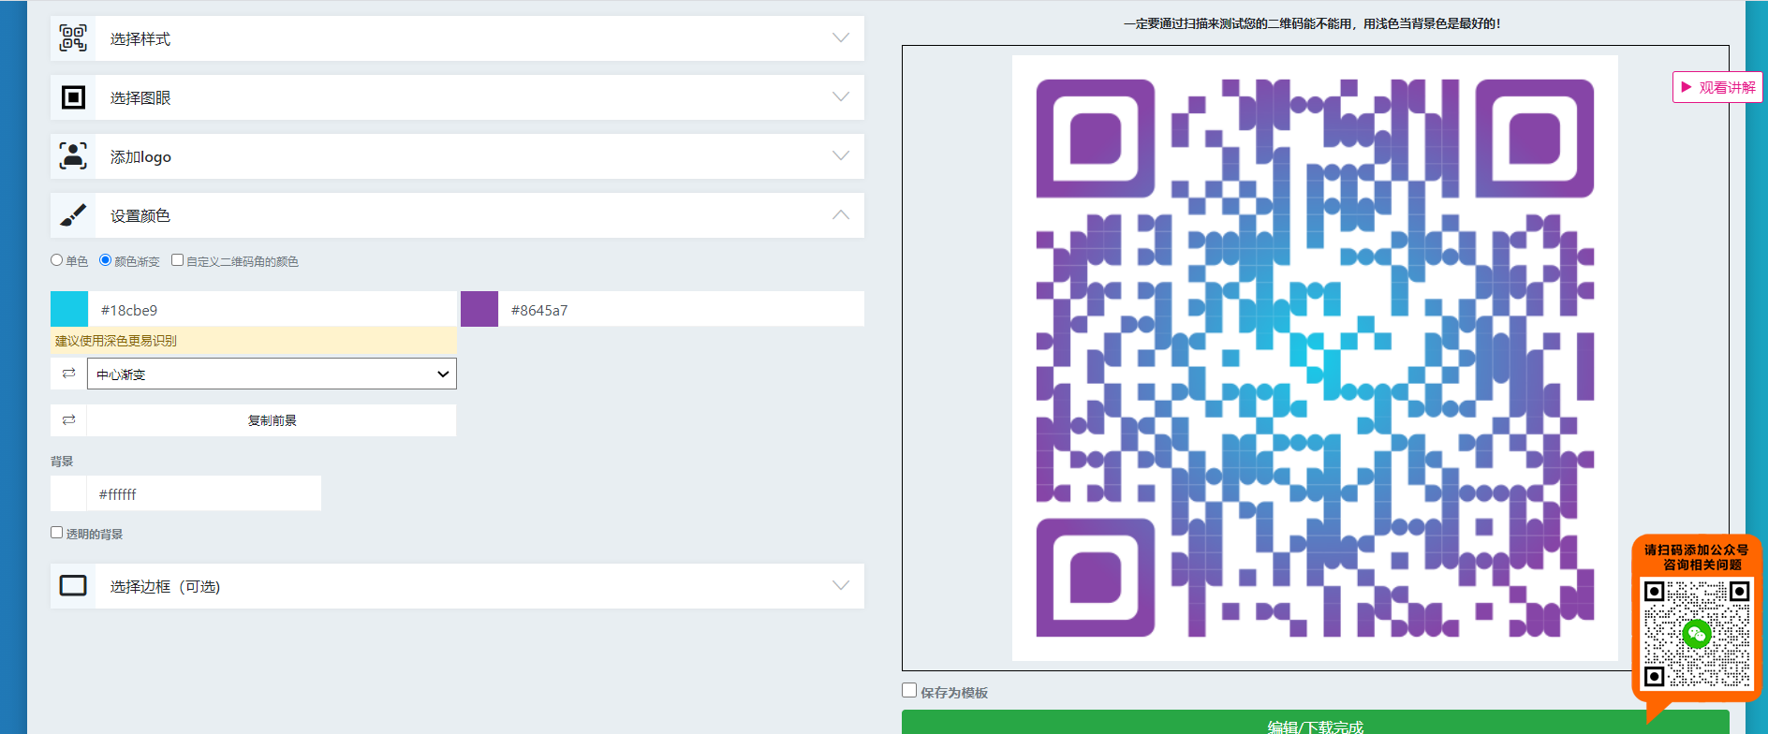
Task: Click the green WeChat logo in small QR code
Action: [x=1697, y=635]
